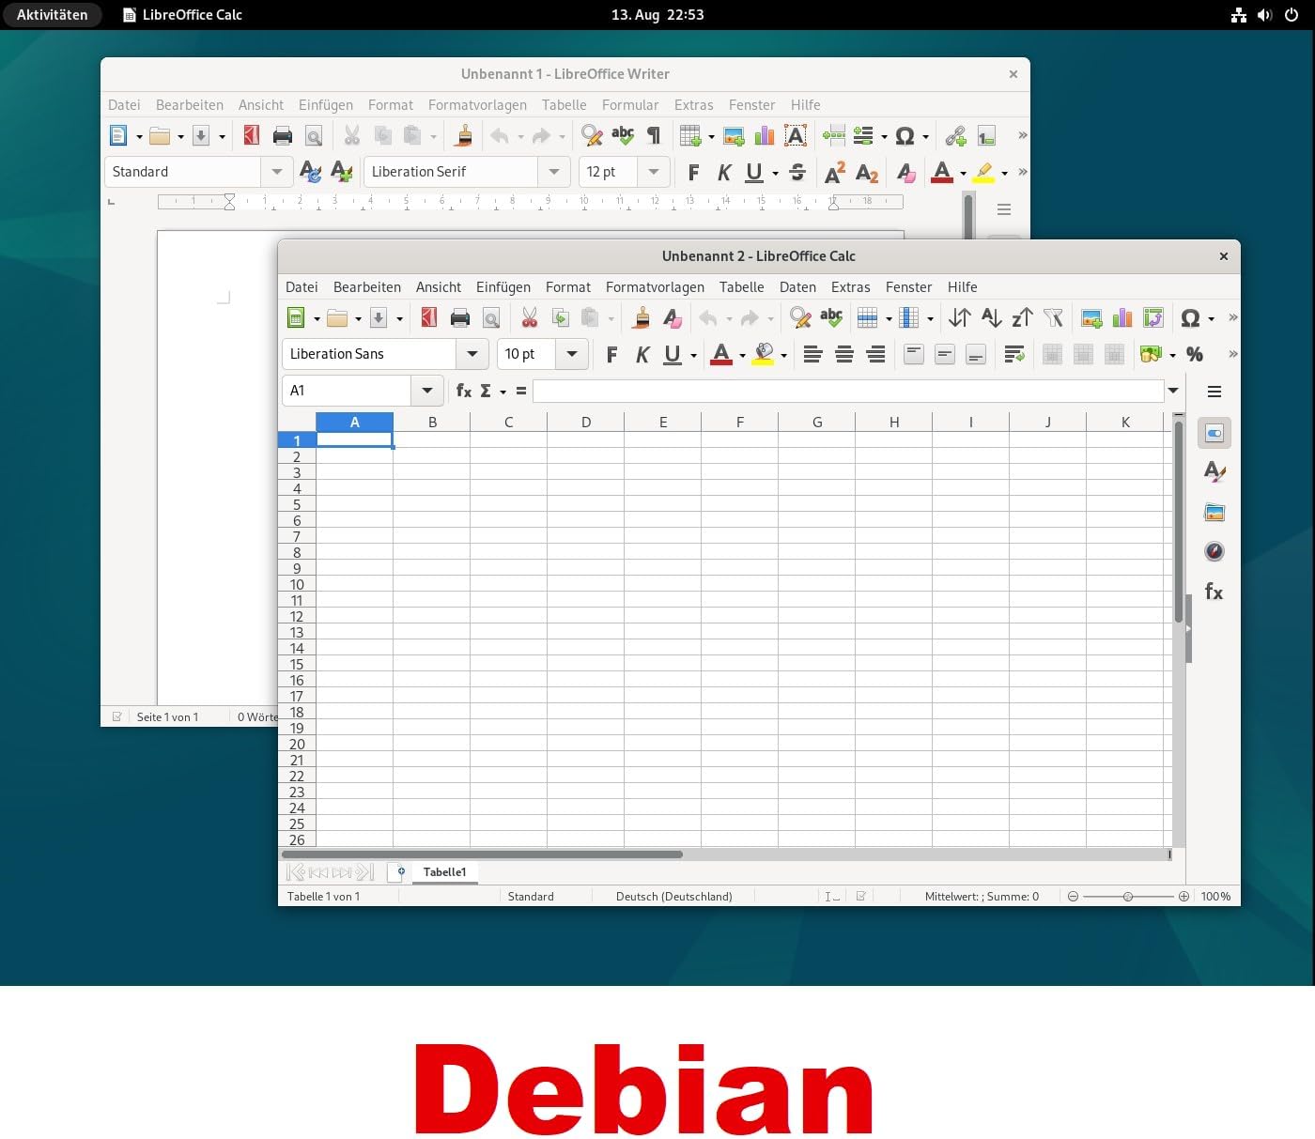The height and width of the screenshot is (1139, 1315).
Task: Apply the red font color in Calc
Action: [721, 354]
